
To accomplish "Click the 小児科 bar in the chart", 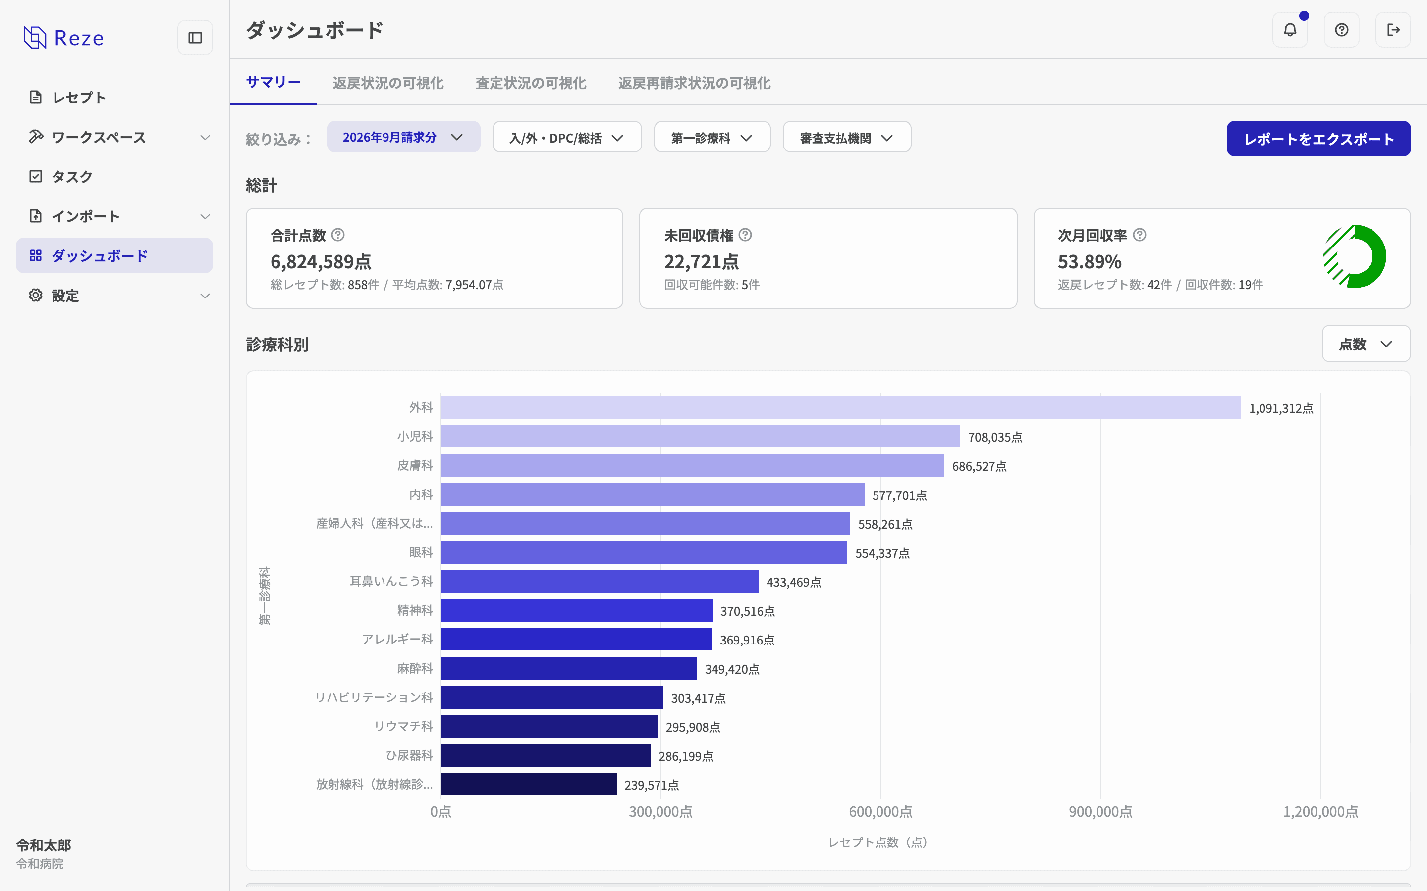I will [701, 436].
